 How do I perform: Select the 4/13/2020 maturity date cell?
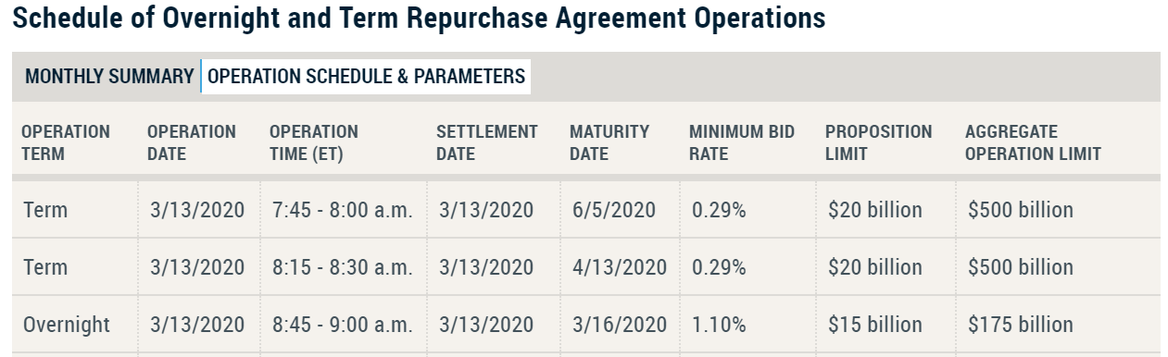pyautogui.click(x=620, y=267)
